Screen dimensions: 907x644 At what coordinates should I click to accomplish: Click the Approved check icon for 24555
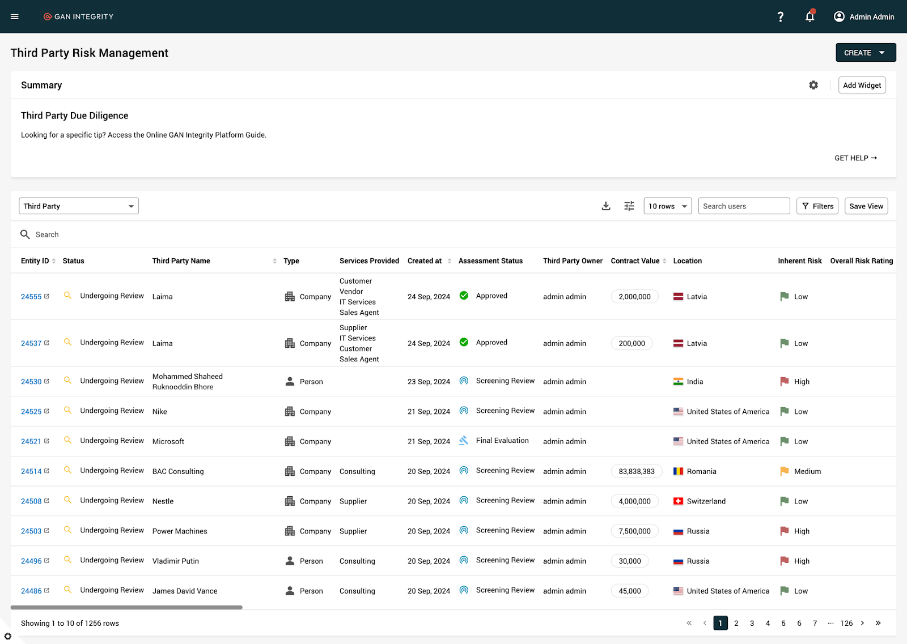(464, 296)
